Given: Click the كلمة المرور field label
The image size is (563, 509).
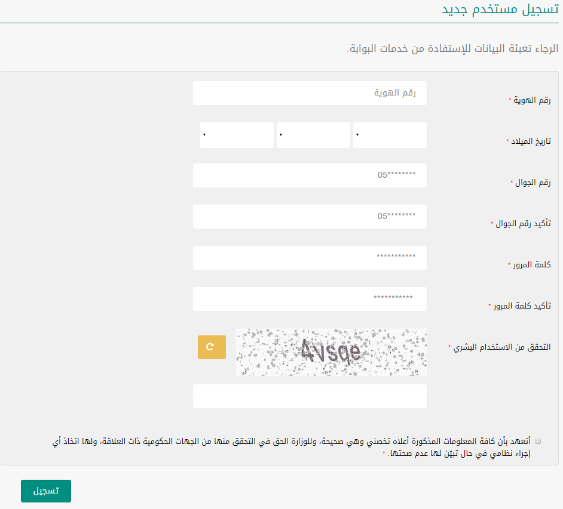Looking at the screenshot, I should tap(531, 264).
